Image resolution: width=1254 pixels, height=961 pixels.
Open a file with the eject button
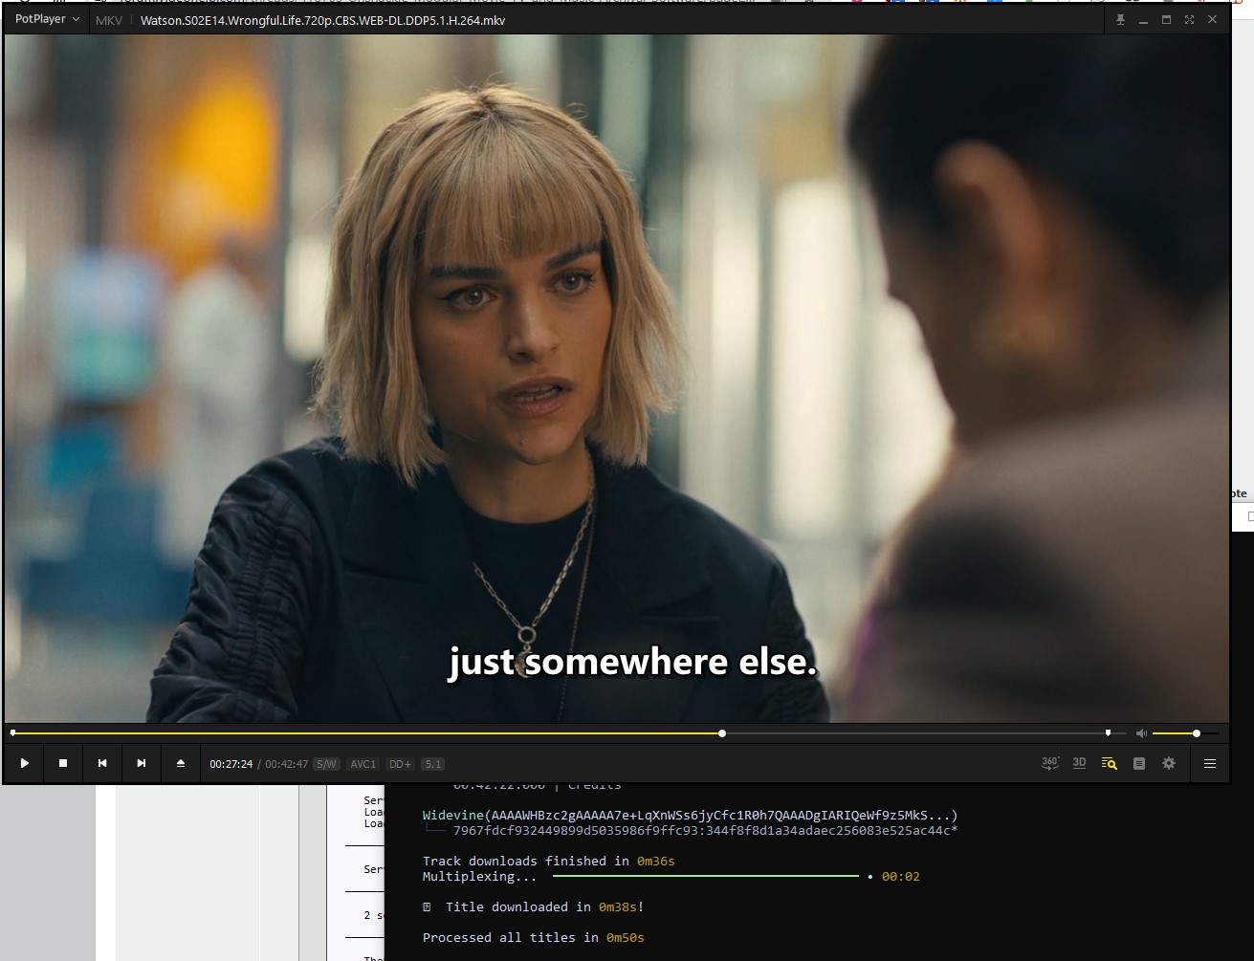point(181,763)
